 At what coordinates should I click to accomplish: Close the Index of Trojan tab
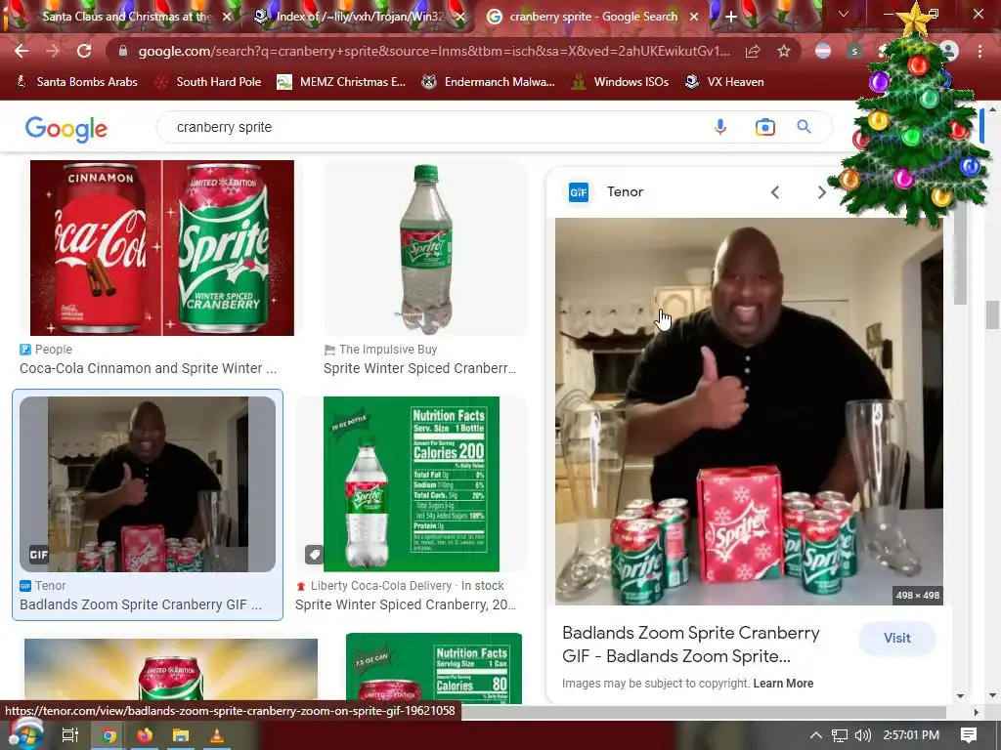459,17
